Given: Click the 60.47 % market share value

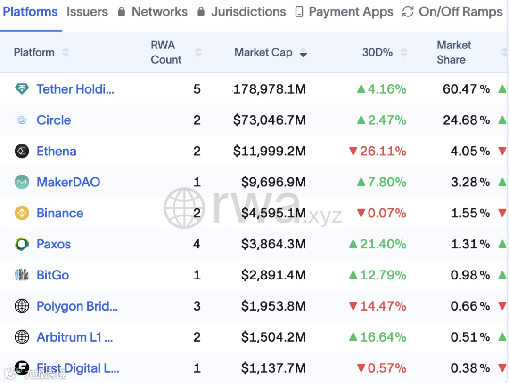Looking at the screenshot, I should tap(466, 89).
